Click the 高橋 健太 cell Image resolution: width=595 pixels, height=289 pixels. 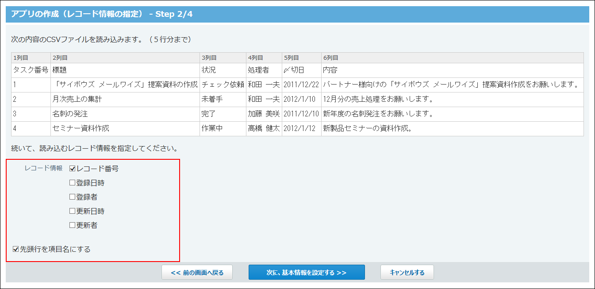264,128
